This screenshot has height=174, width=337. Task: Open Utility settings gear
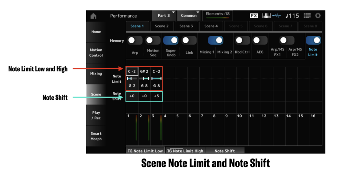[x=318, y=16]
